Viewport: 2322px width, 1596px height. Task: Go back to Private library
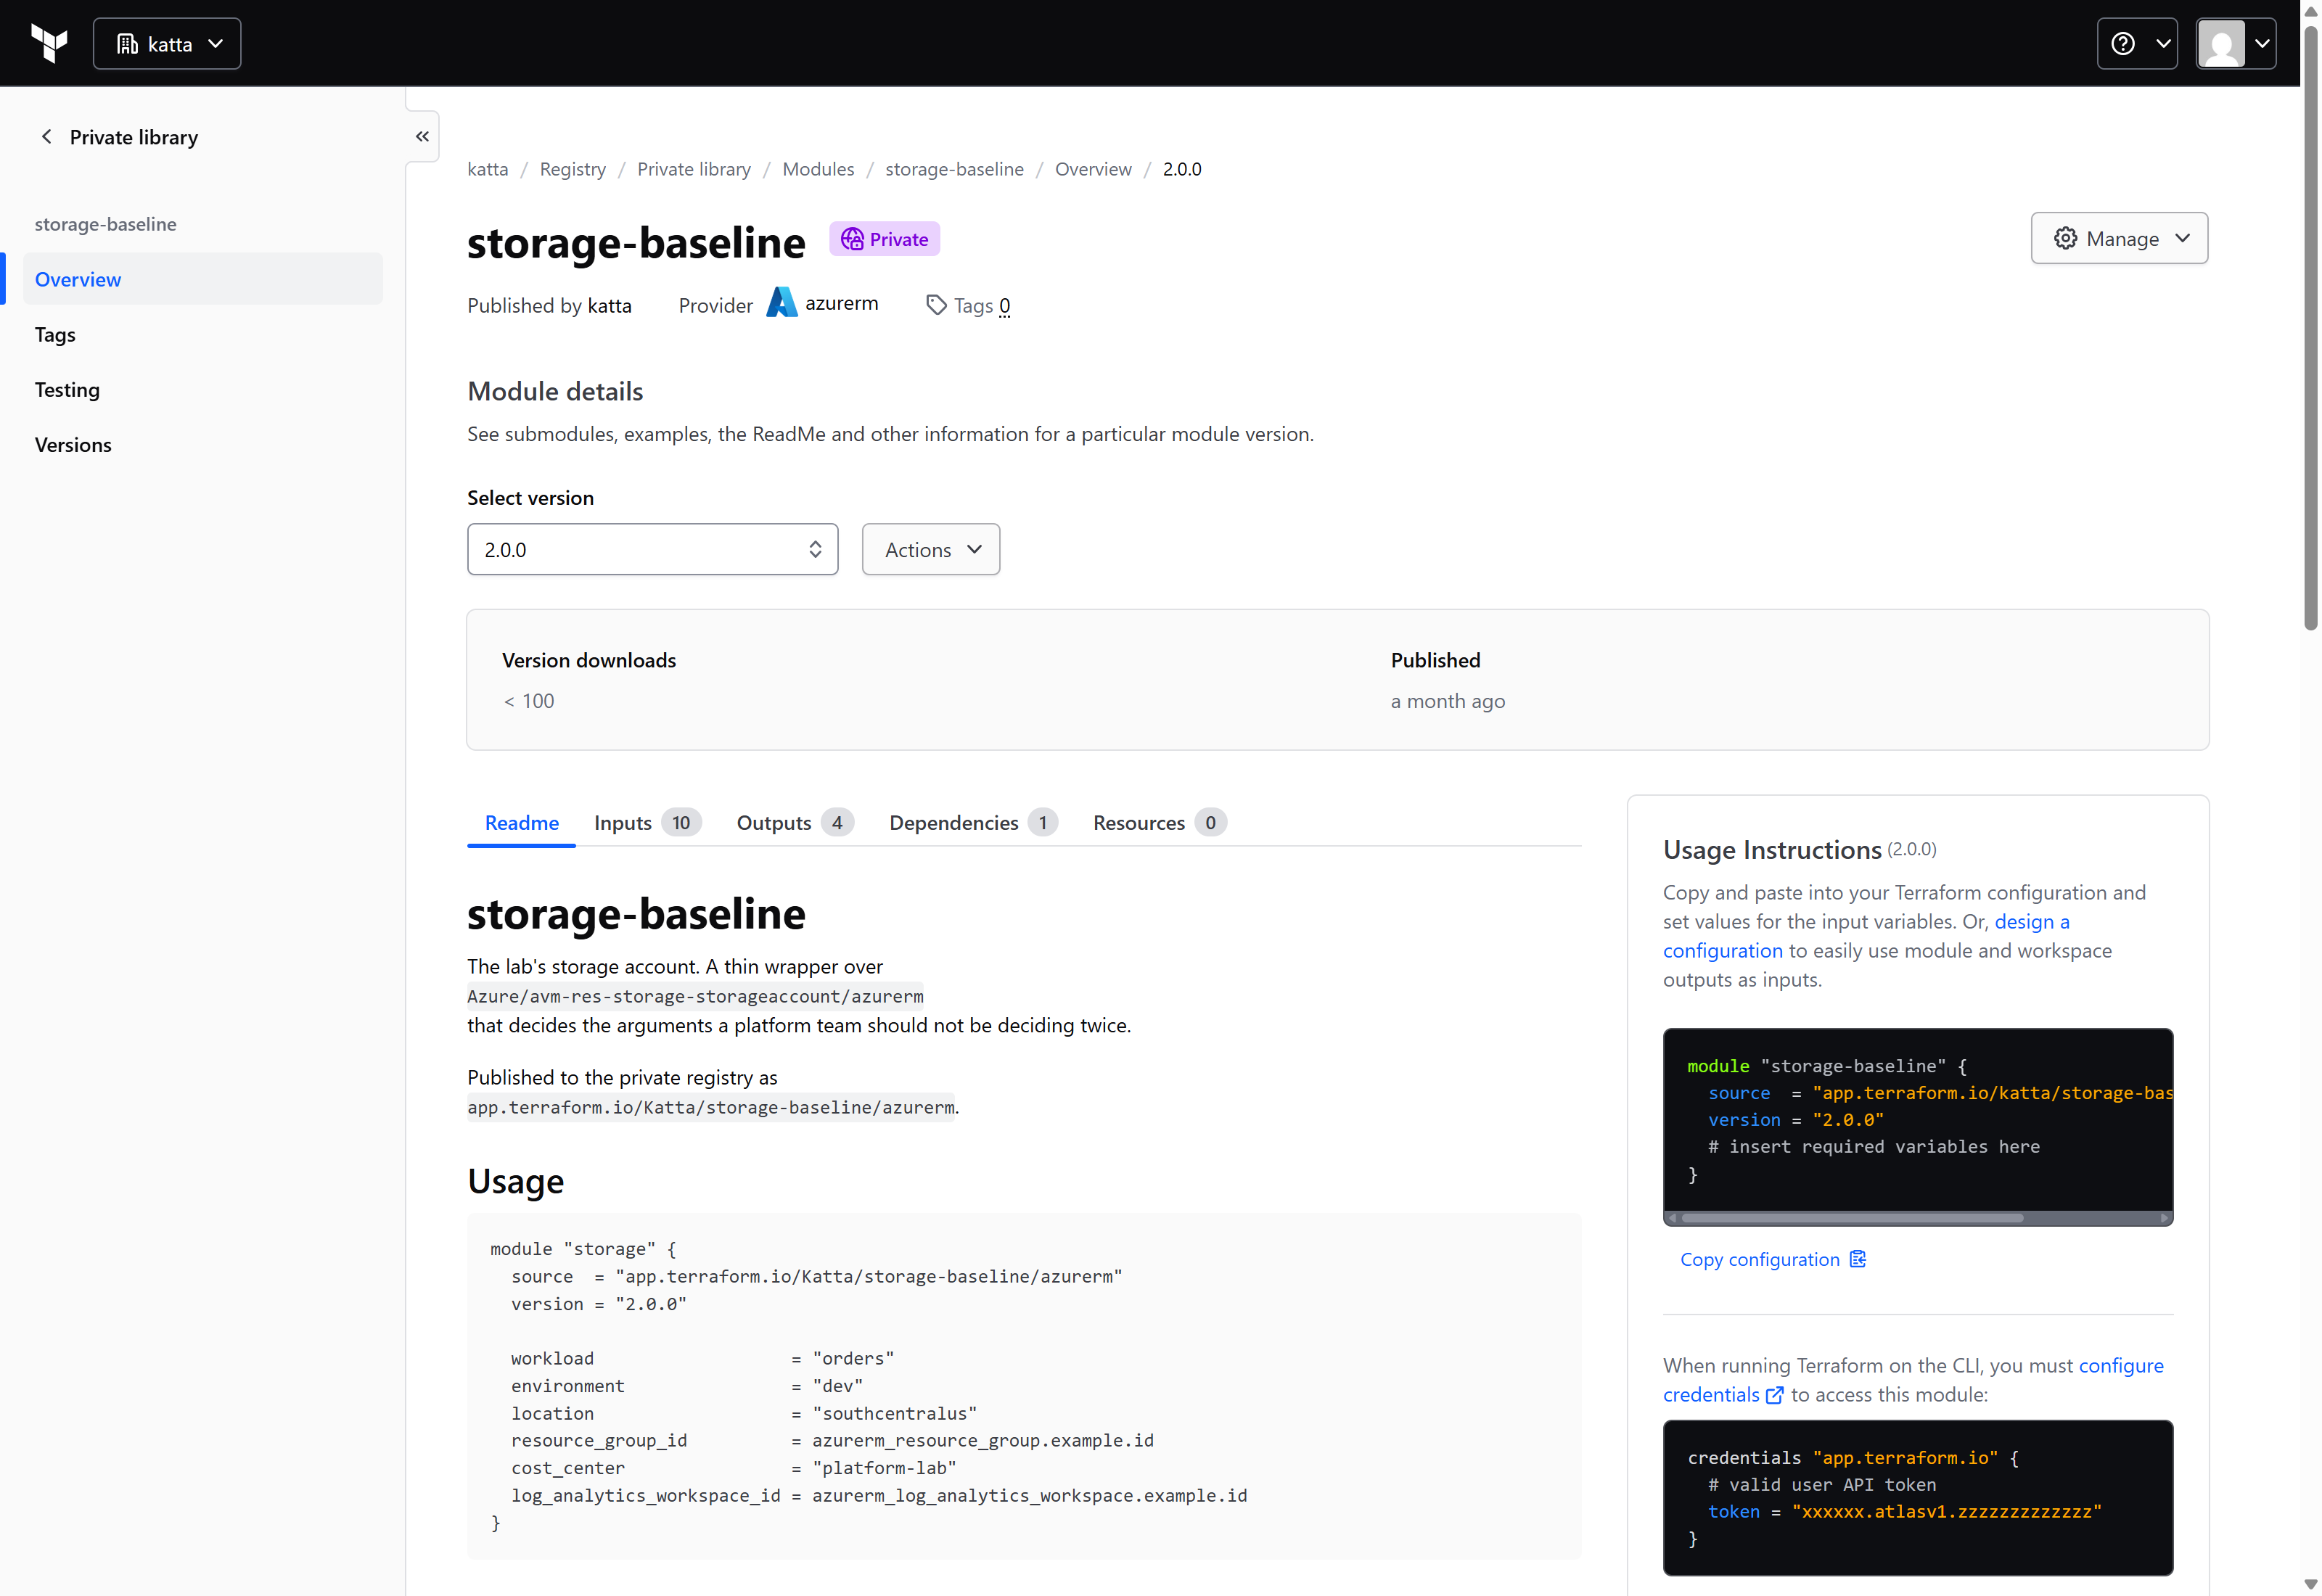118,137
